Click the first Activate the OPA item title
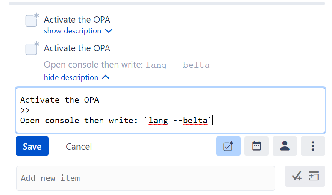Viewport: 332px width, 195px height. tap(77, 20)
